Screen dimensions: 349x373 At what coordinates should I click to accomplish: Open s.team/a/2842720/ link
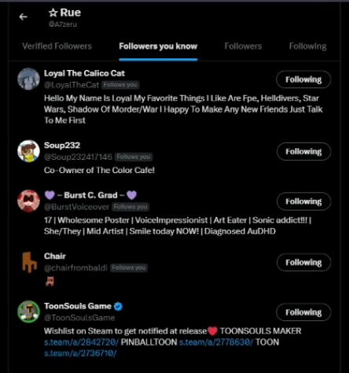point(81,342)
